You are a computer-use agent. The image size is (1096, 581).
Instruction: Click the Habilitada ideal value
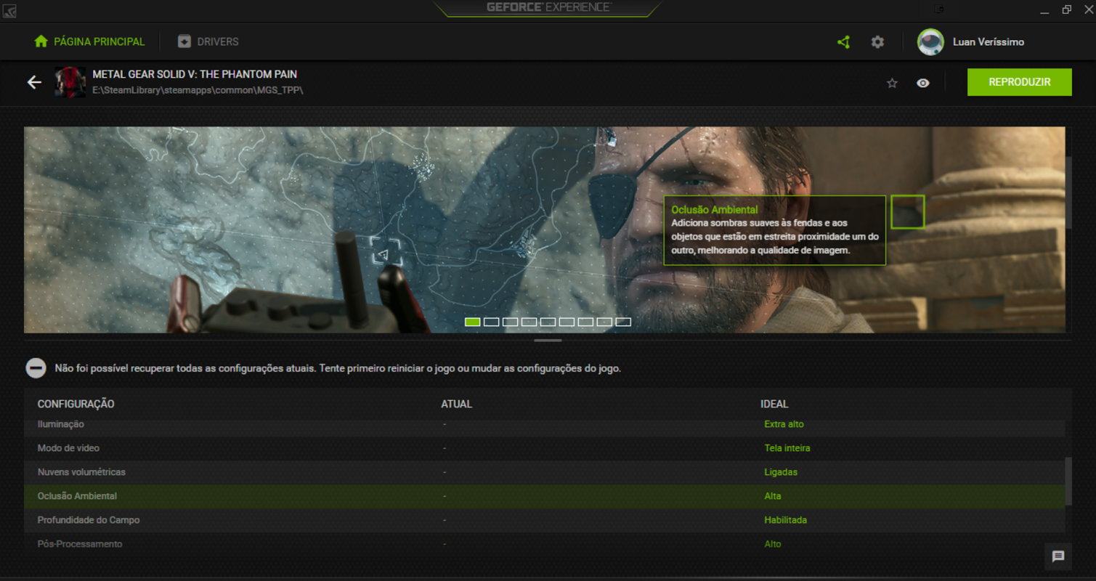[x=785, y=520]
